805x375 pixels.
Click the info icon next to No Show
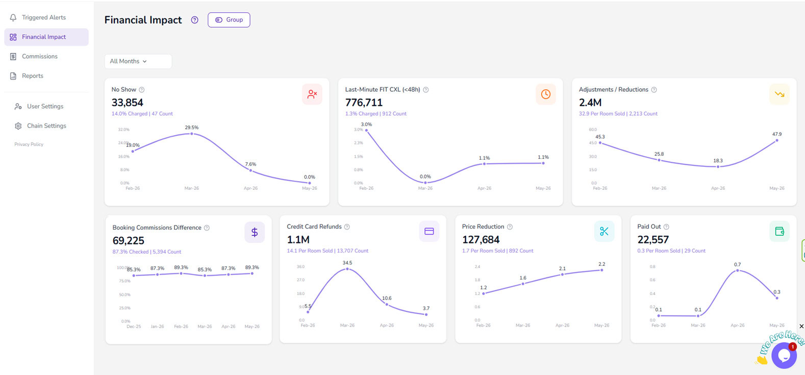click(x=142, y=90)
